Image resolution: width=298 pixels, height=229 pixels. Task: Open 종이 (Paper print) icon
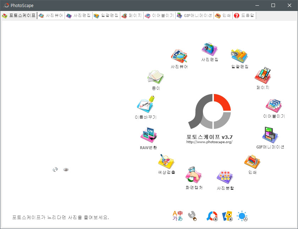[x=156, y=77]
